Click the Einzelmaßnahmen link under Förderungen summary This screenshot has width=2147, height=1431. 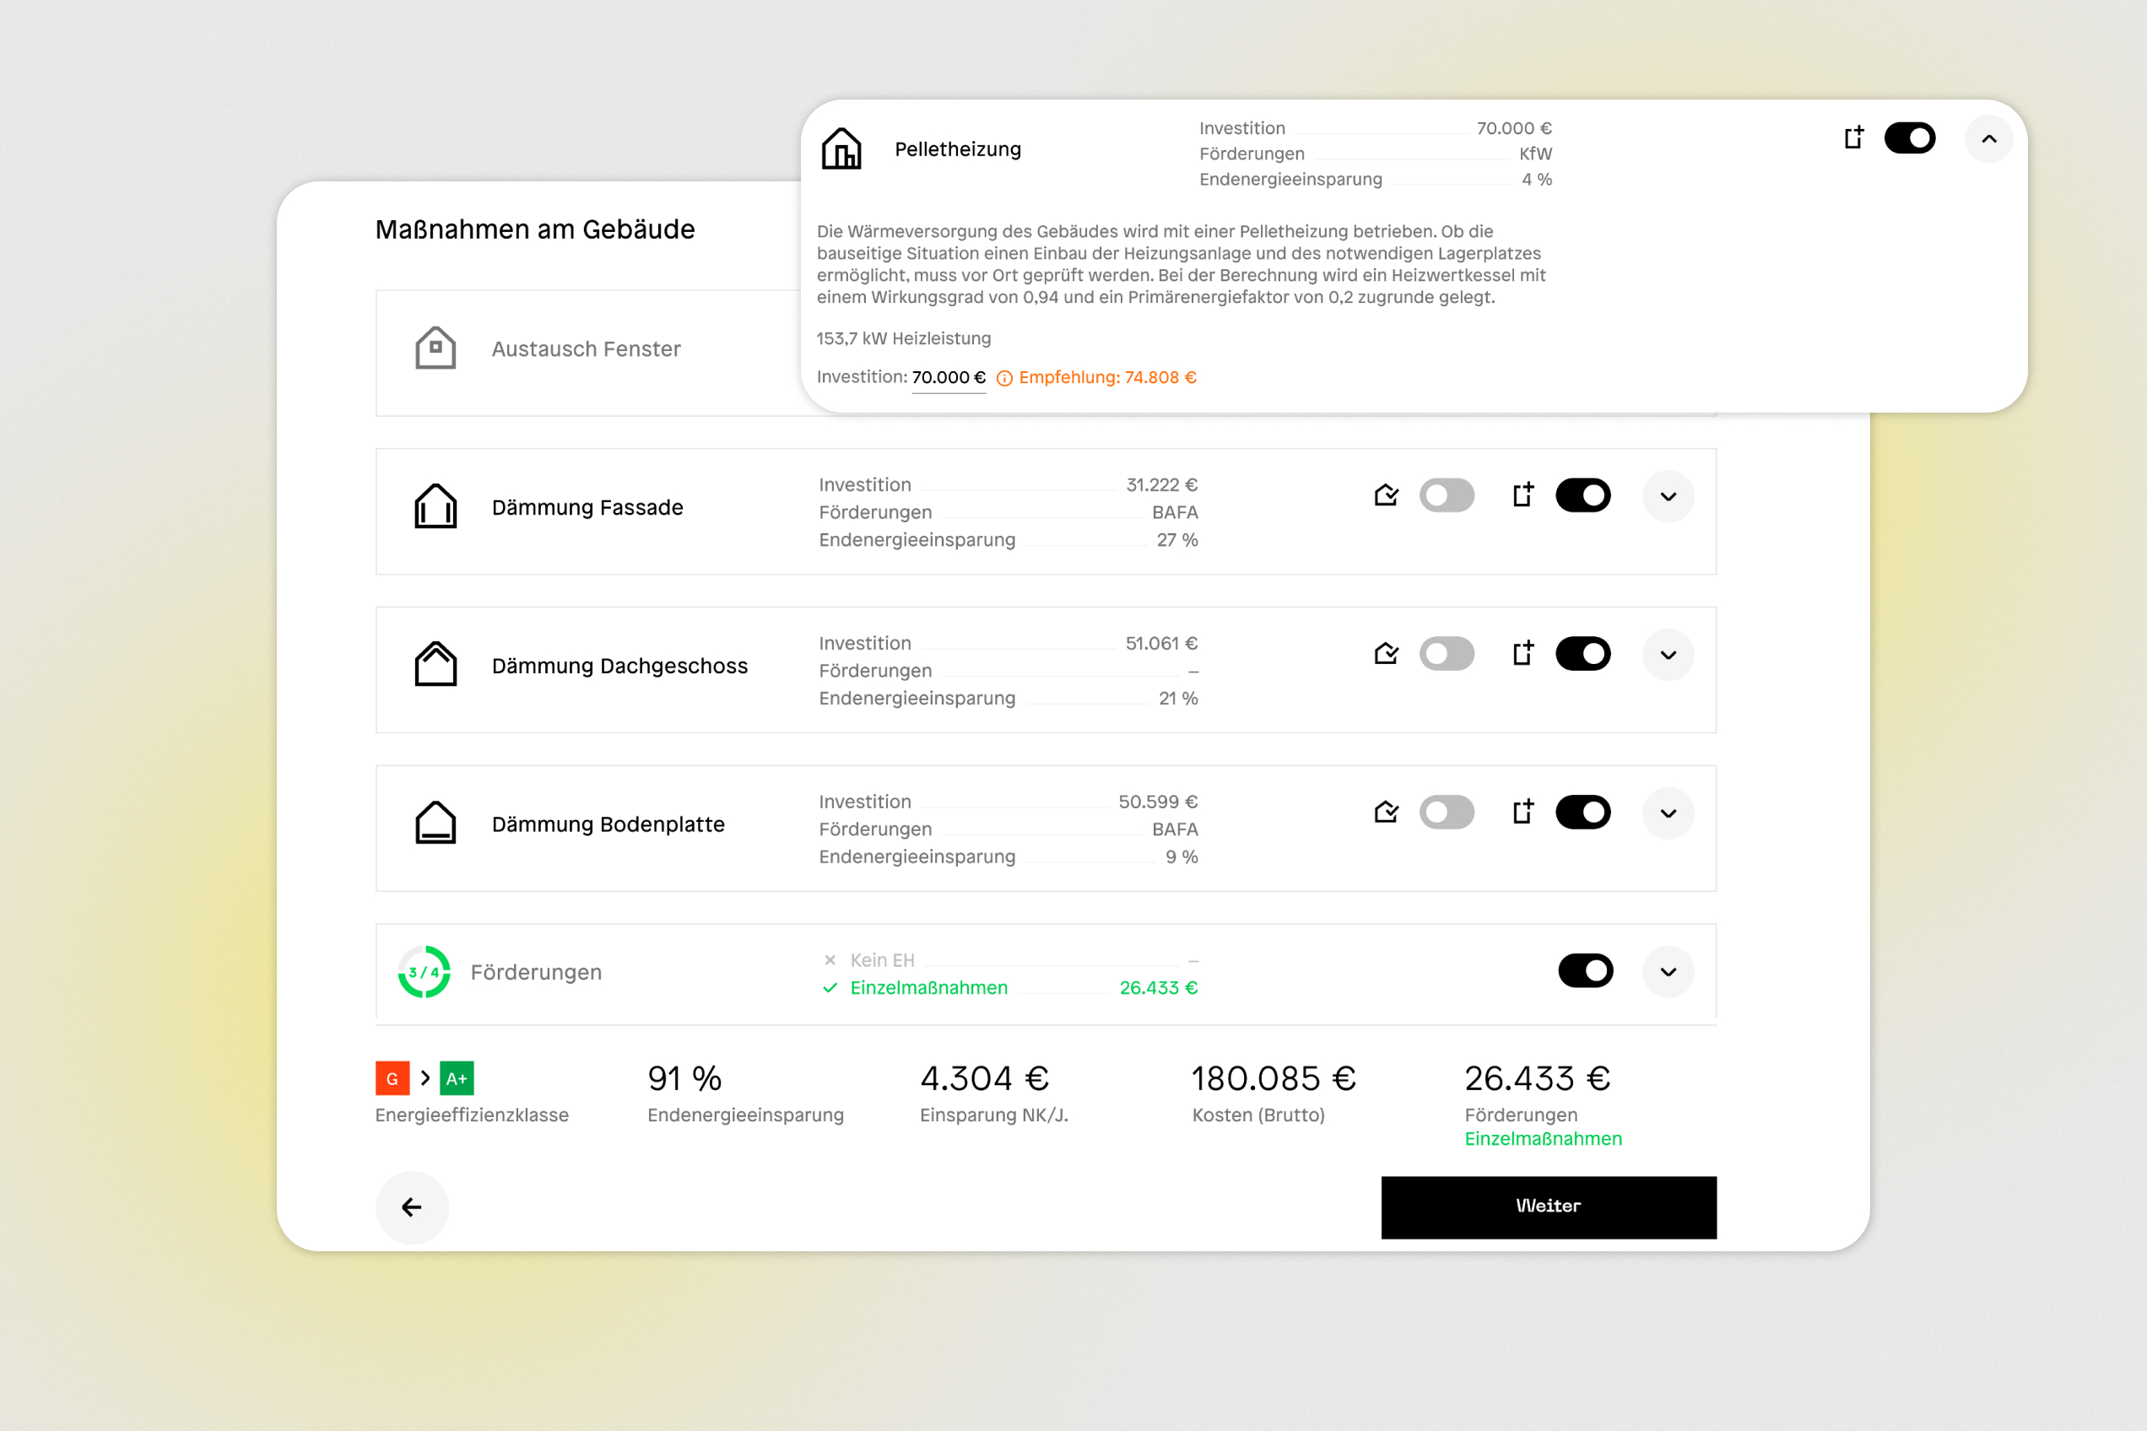click(x=1543, y=1138)
